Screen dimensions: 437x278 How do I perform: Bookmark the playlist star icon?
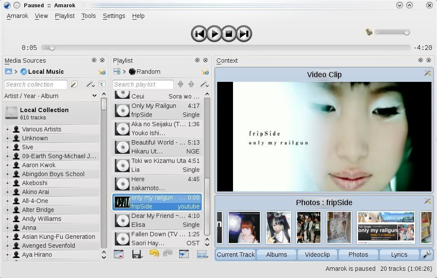(205, 72)
